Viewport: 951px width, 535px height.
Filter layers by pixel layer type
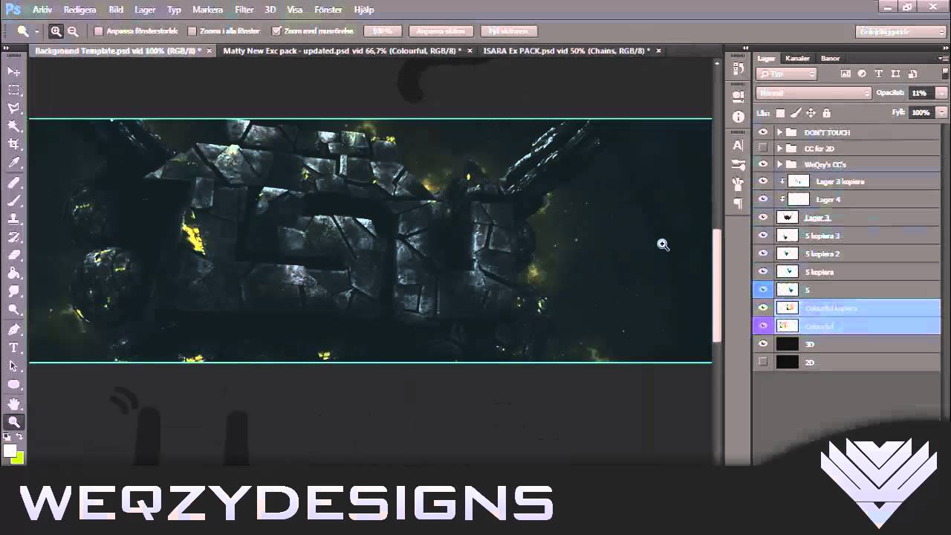845,74
